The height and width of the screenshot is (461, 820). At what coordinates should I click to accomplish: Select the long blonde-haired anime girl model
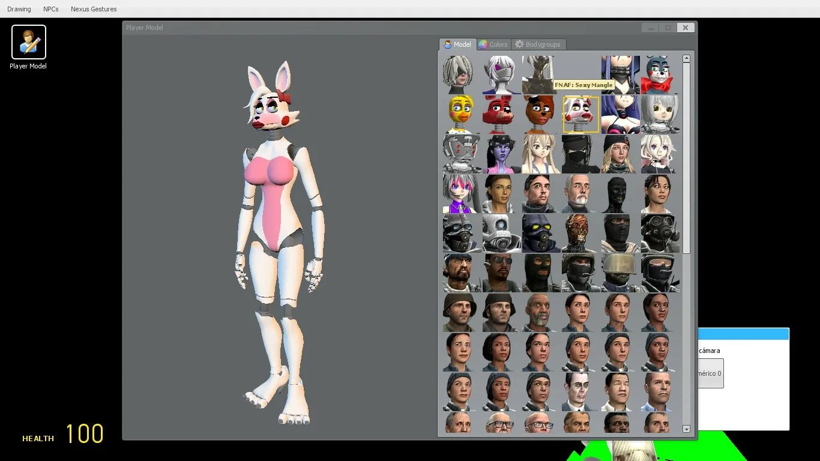click(541, 154)
